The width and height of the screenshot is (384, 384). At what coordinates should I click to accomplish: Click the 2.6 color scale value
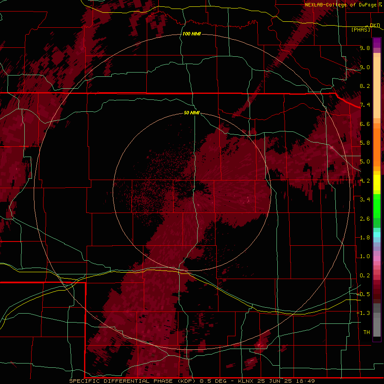365,219
